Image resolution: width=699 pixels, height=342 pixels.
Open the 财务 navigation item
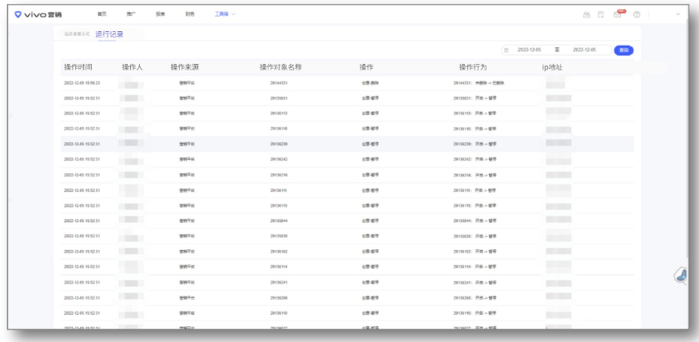pos(189,14)
